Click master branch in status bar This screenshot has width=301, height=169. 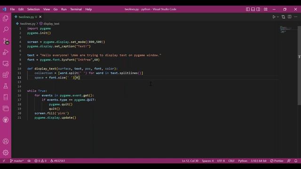point(17,161)
